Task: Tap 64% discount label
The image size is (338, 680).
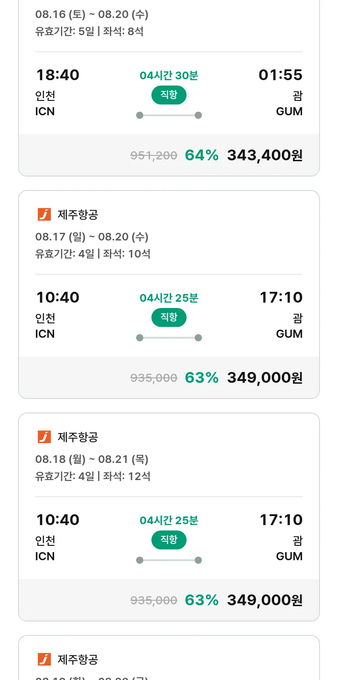Action: [201, 155]
